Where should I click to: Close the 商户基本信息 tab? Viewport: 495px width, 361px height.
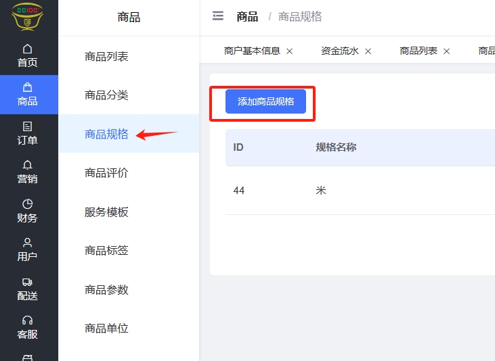pyautogui.click(x=290, y=51)
